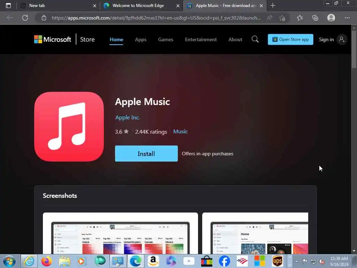Click the site info lock icon
357x268 pixels.
tap(44, 18)
